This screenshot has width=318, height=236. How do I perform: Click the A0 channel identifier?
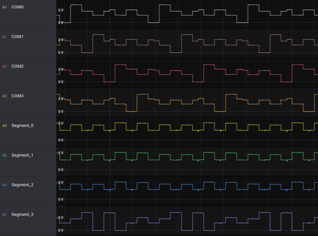coord(4,7)
